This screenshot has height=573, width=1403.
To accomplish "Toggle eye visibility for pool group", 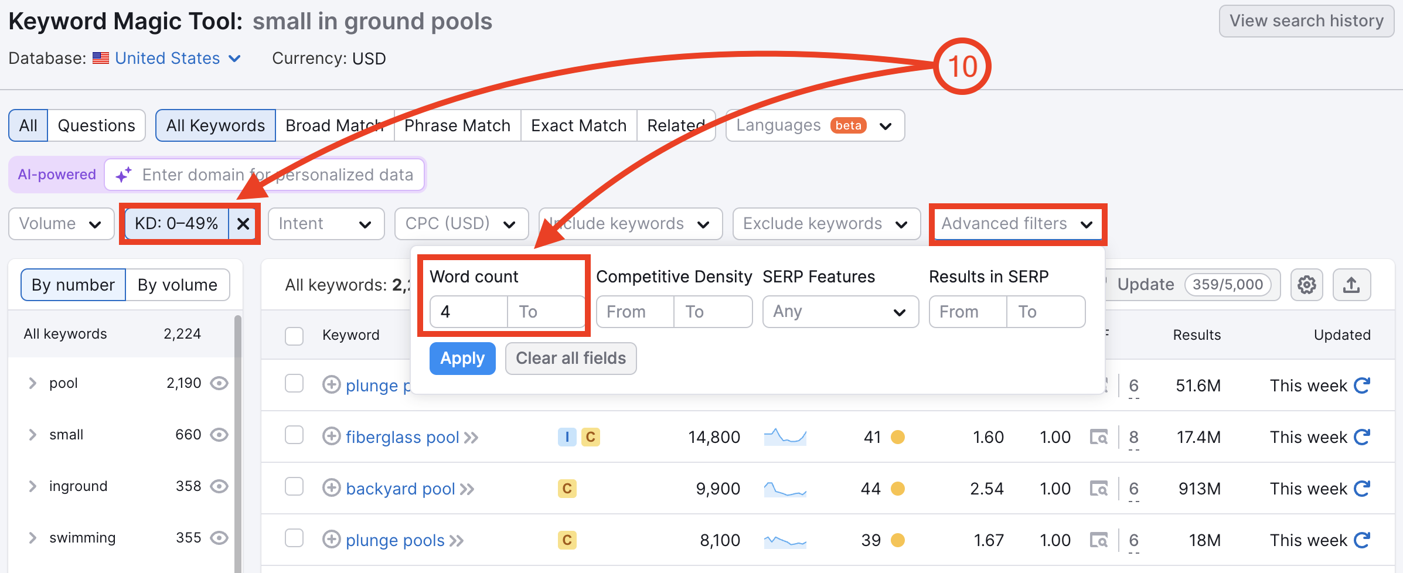I will pyautogui.click(x=219, y=383).
